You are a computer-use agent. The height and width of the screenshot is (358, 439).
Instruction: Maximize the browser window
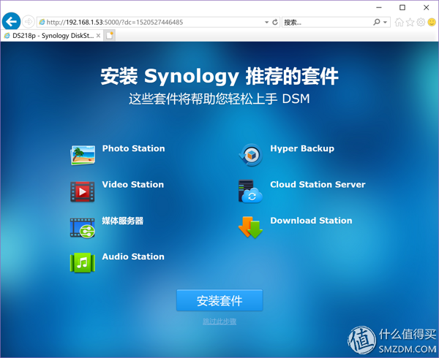coord(402,7)
